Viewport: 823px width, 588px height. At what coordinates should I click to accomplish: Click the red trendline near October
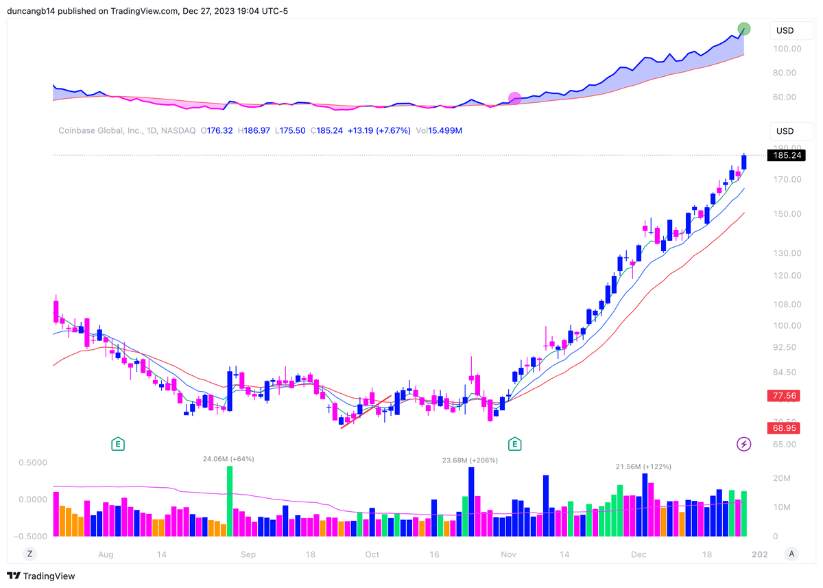pyautogui.click(x=366, y=412)
